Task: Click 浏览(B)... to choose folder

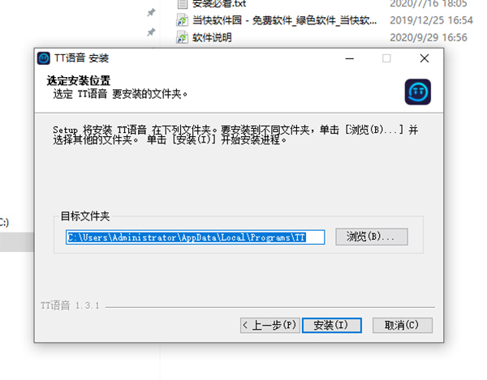Action: [372, 237]
